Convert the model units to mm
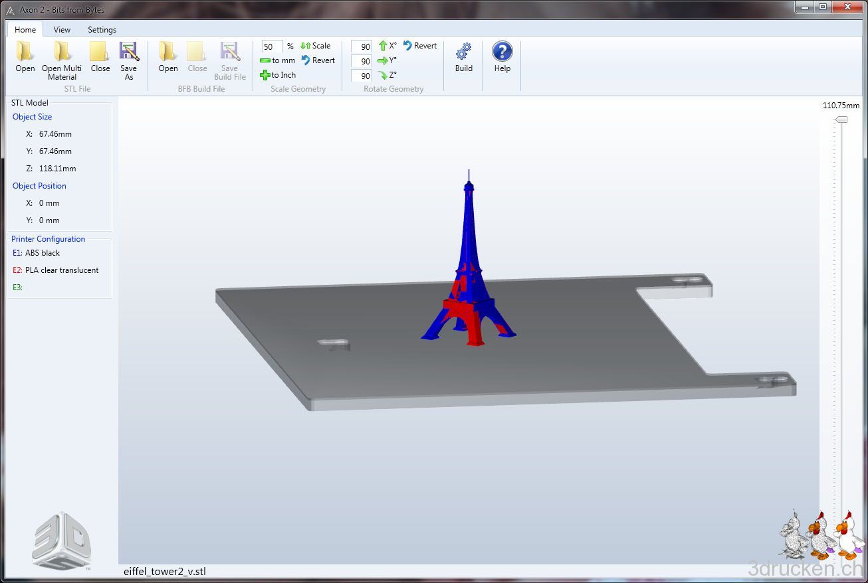Screen dimensions: 868x583 pos(278,60)
